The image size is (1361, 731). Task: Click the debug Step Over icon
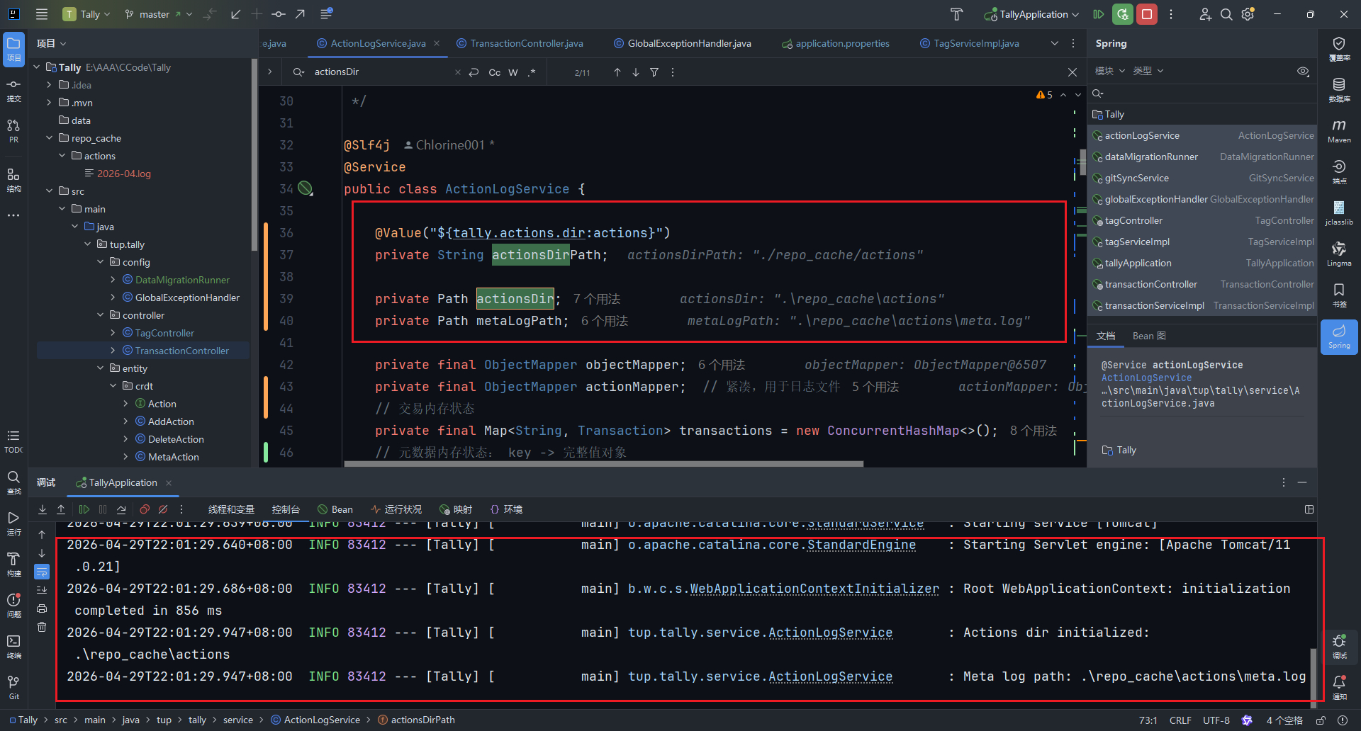point(121,509)
